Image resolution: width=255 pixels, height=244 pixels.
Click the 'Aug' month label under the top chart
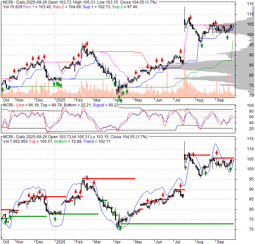pyautogui.click(x=200, y=100)
